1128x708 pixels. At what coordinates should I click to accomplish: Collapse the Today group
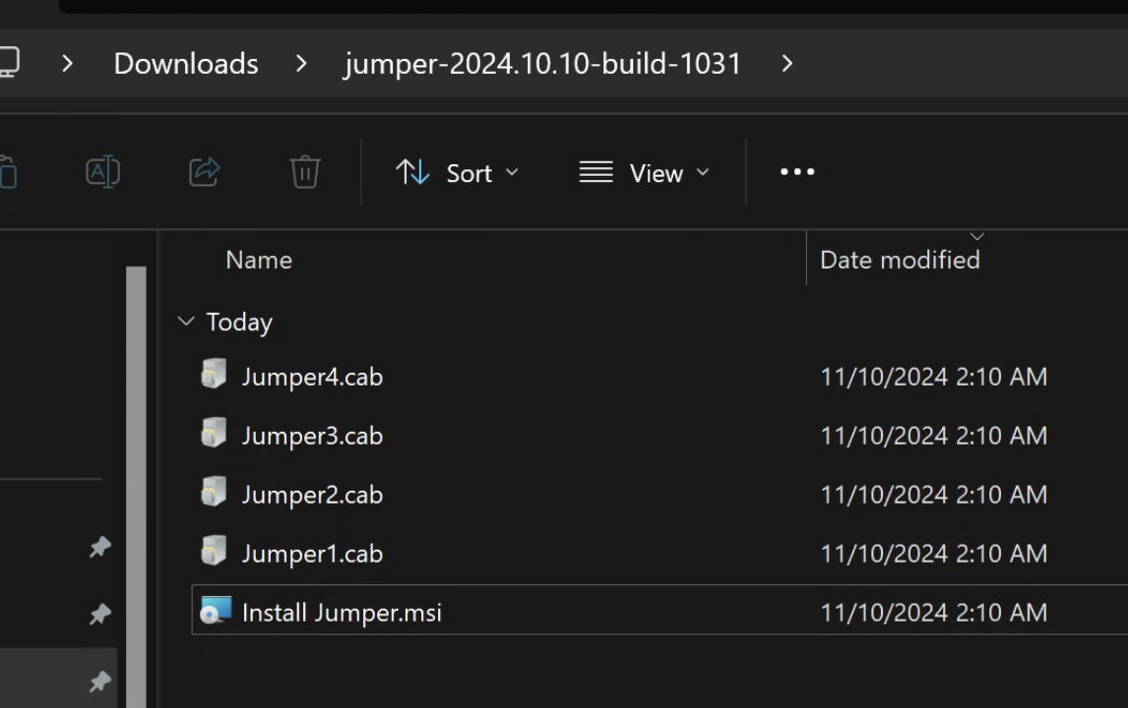pos(185,322)
